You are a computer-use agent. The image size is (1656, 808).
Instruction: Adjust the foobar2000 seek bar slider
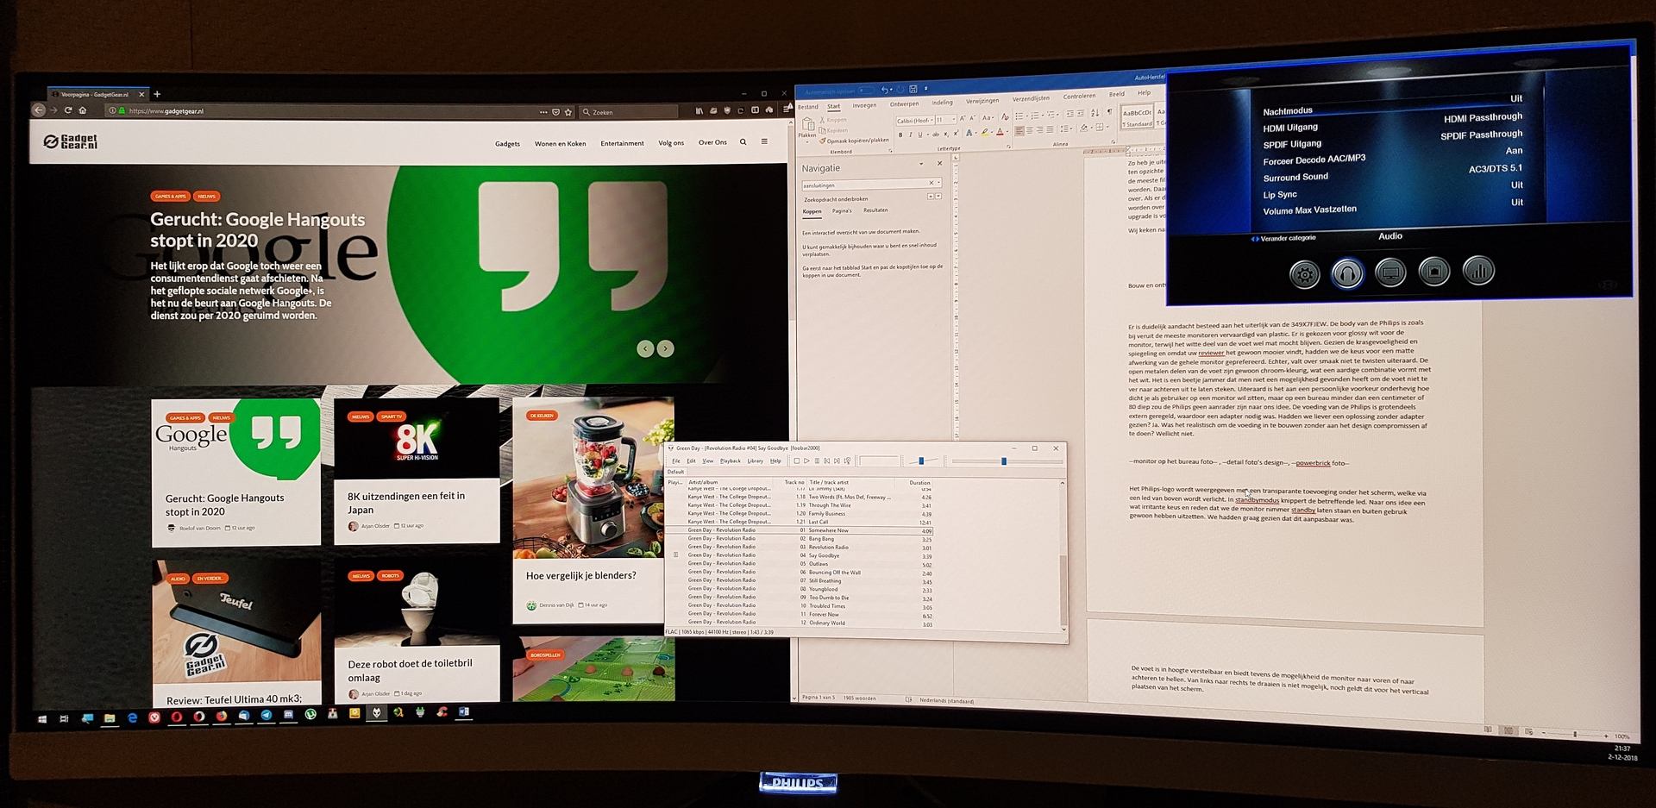1004,461
